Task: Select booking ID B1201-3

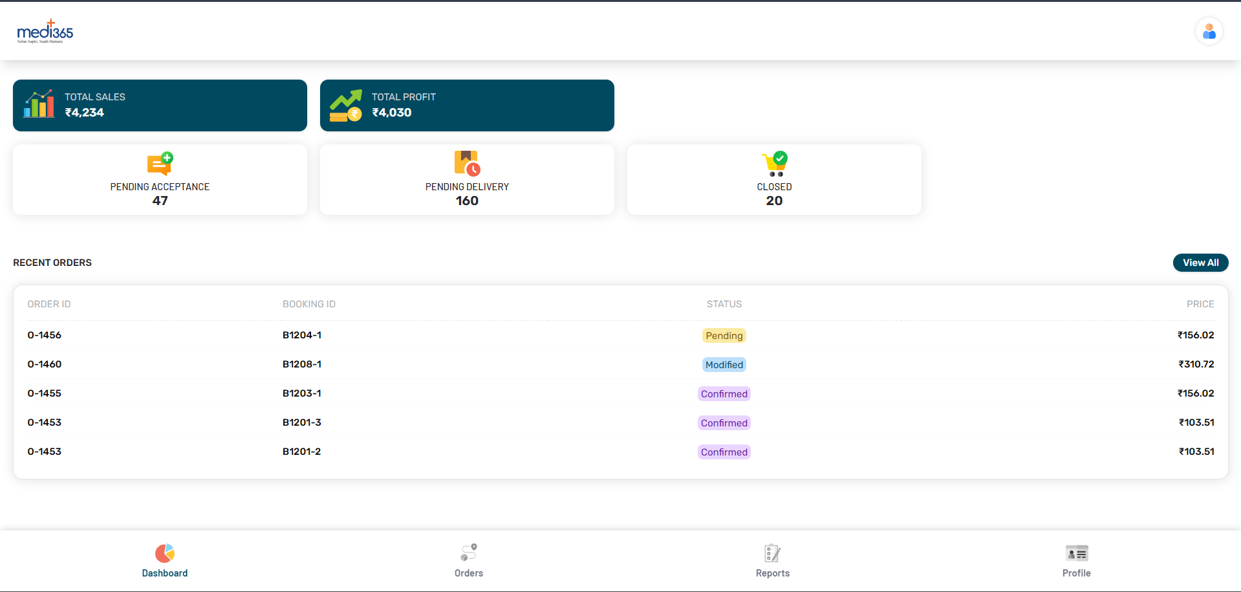Action: [301, 422]
